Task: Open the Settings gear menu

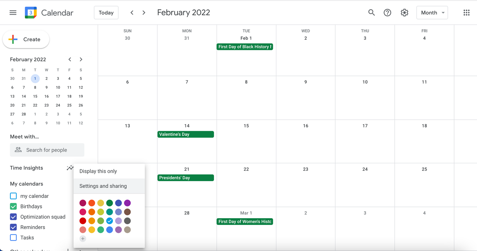Action: coord(404,12)
